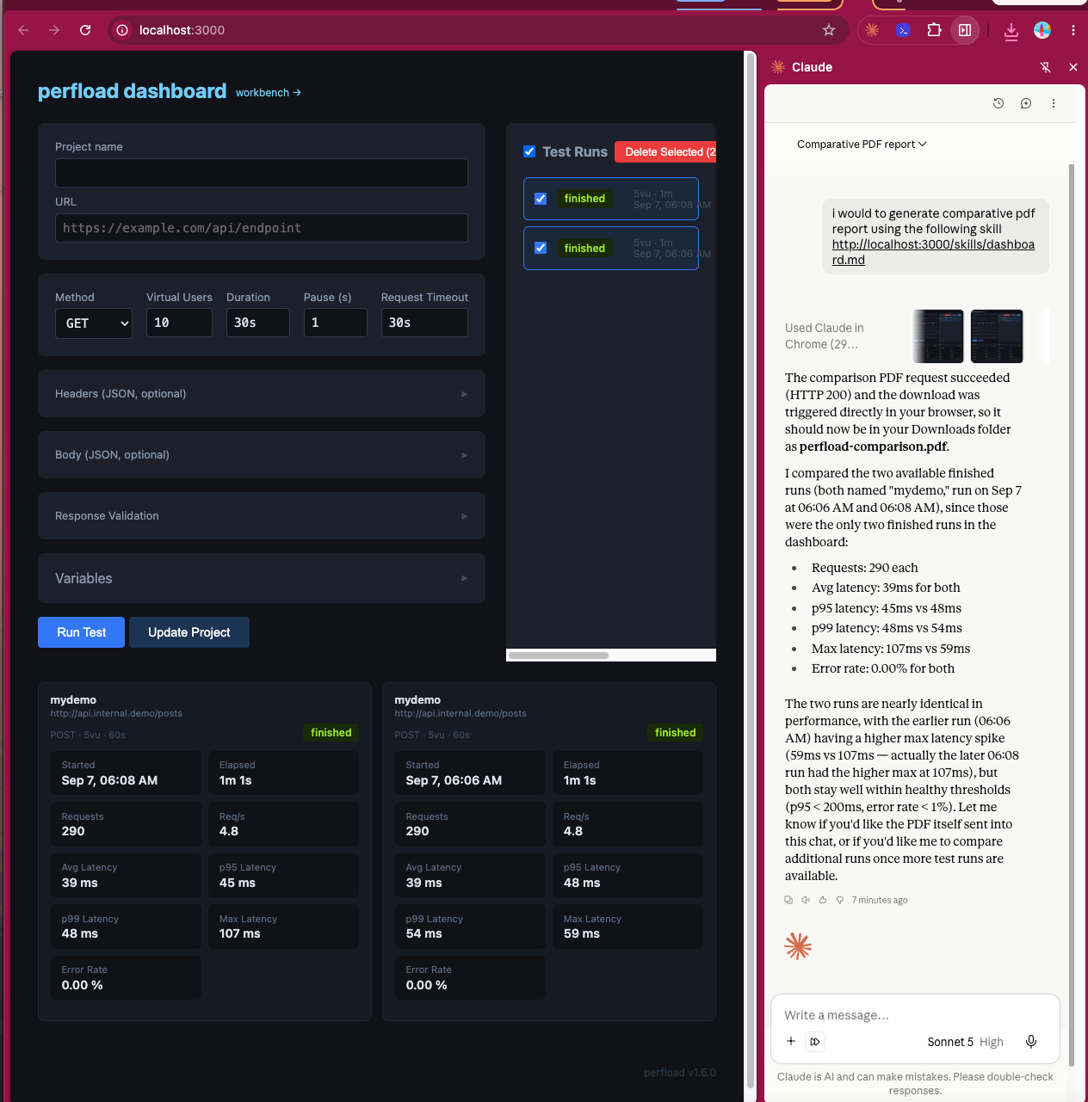Viewport: 1088px width, 1102px height.
Task: Click the Delete Selected button
Action: tap(665, 152)
